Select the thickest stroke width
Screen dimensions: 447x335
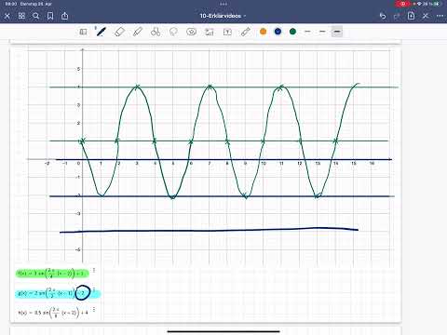[337, 32]
